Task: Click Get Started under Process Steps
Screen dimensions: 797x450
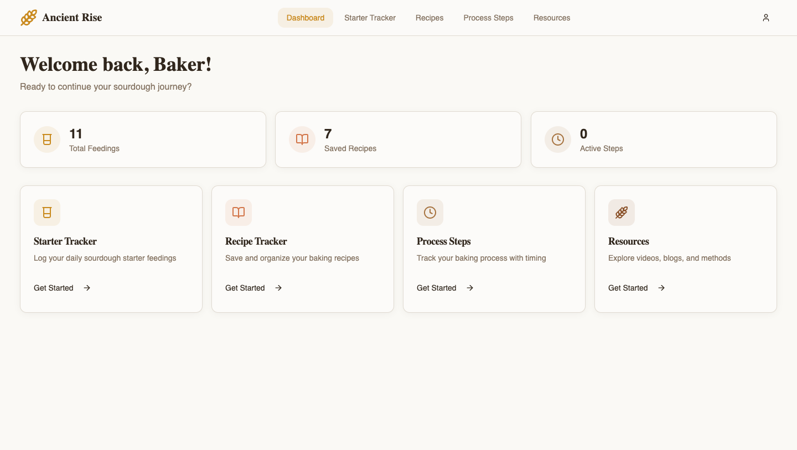Action: click(x=437, y=288)
